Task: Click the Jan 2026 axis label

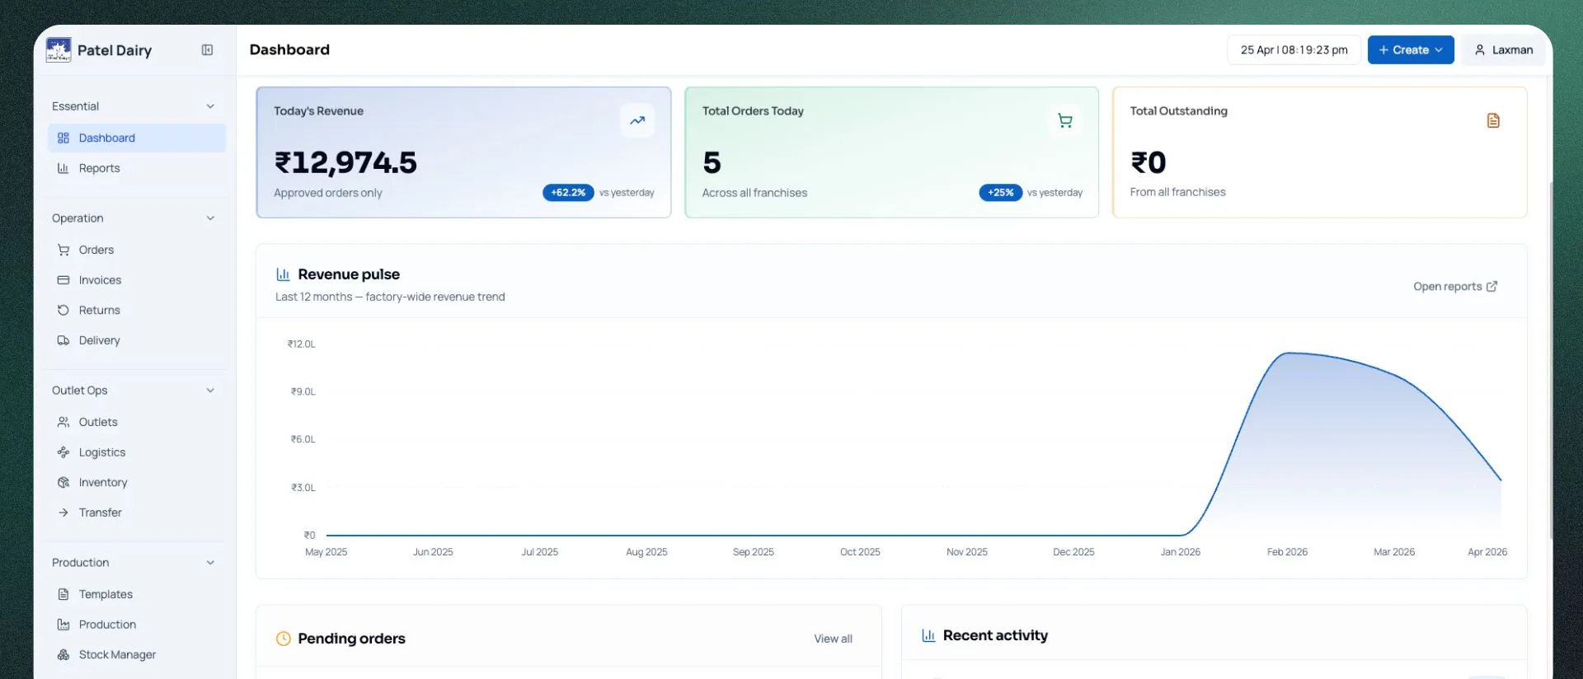Action: (x=1180, y=552)
